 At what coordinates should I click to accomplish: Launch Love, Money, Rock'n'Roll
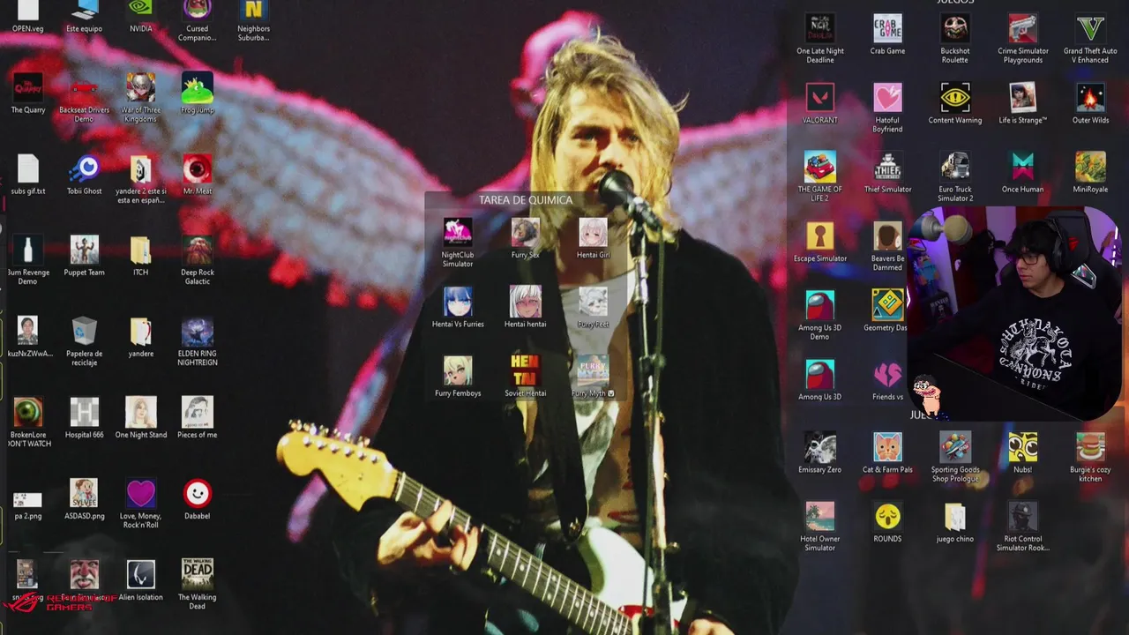140,495
